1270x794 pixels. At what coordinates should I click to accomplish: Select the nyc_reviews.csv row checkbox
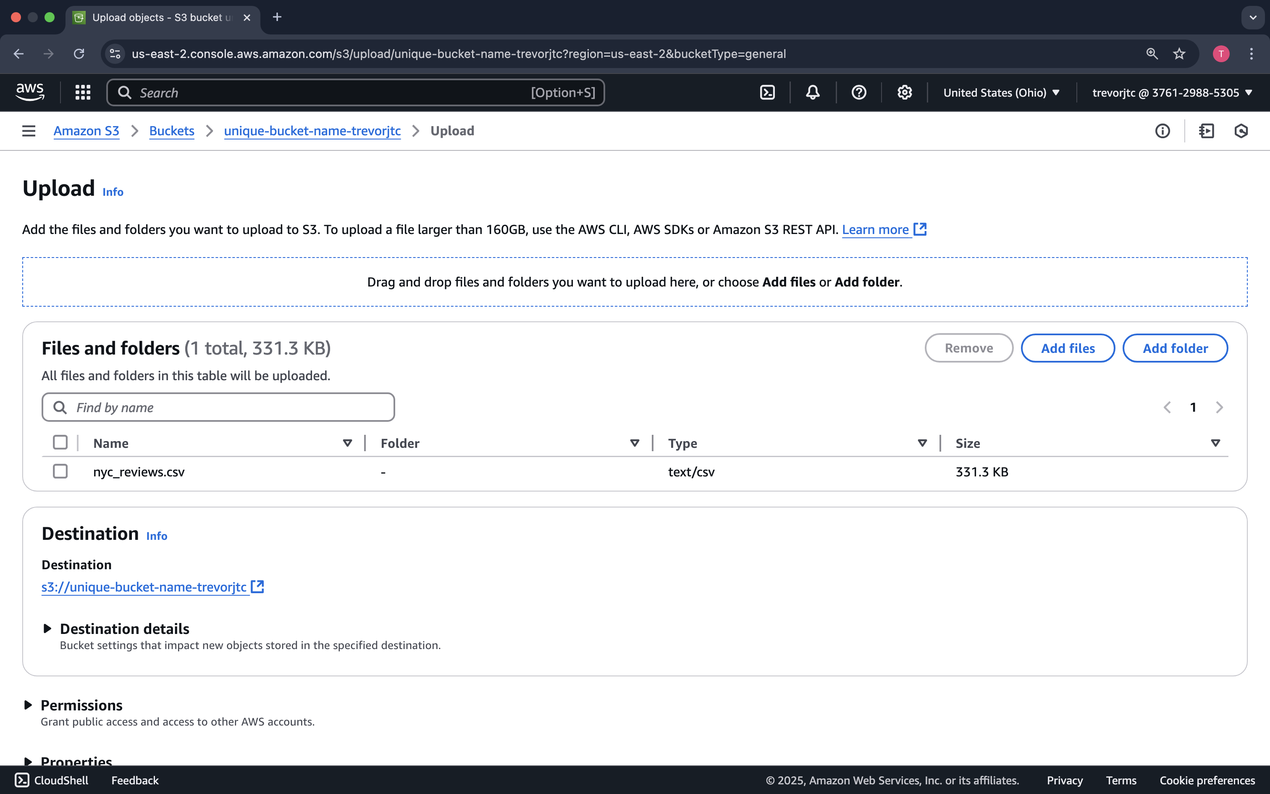pyautogui.click(x=60, y=471)
